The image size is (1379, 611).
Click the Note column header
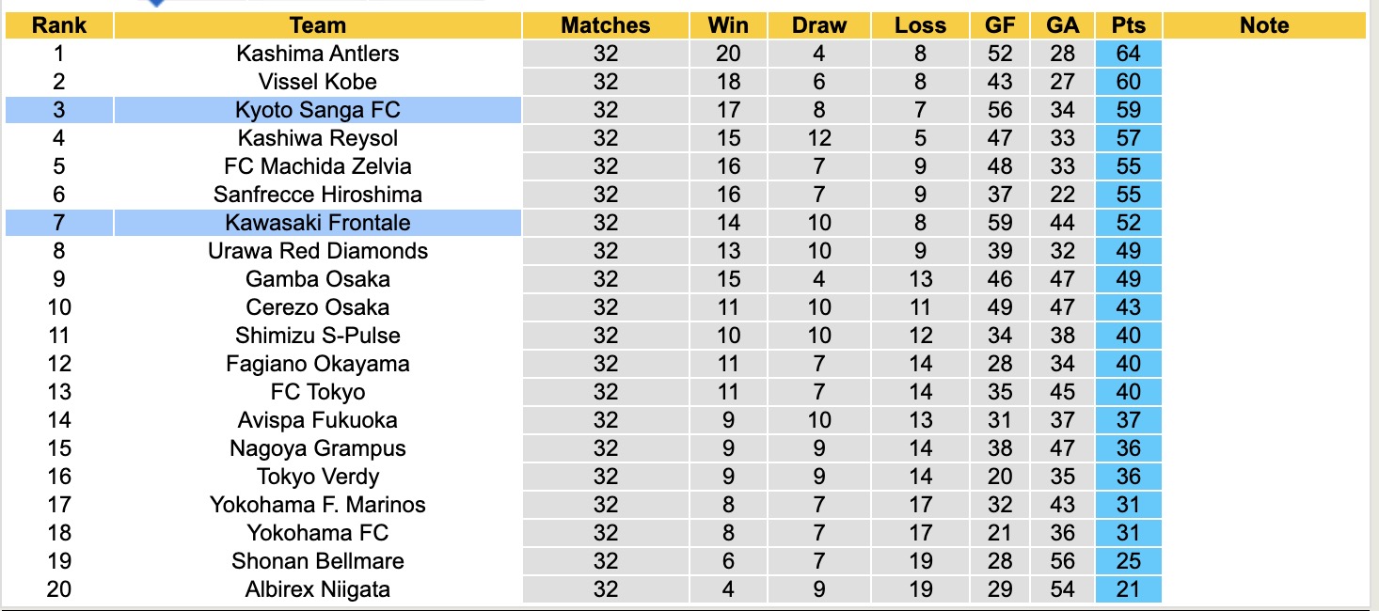[1264, 25]
